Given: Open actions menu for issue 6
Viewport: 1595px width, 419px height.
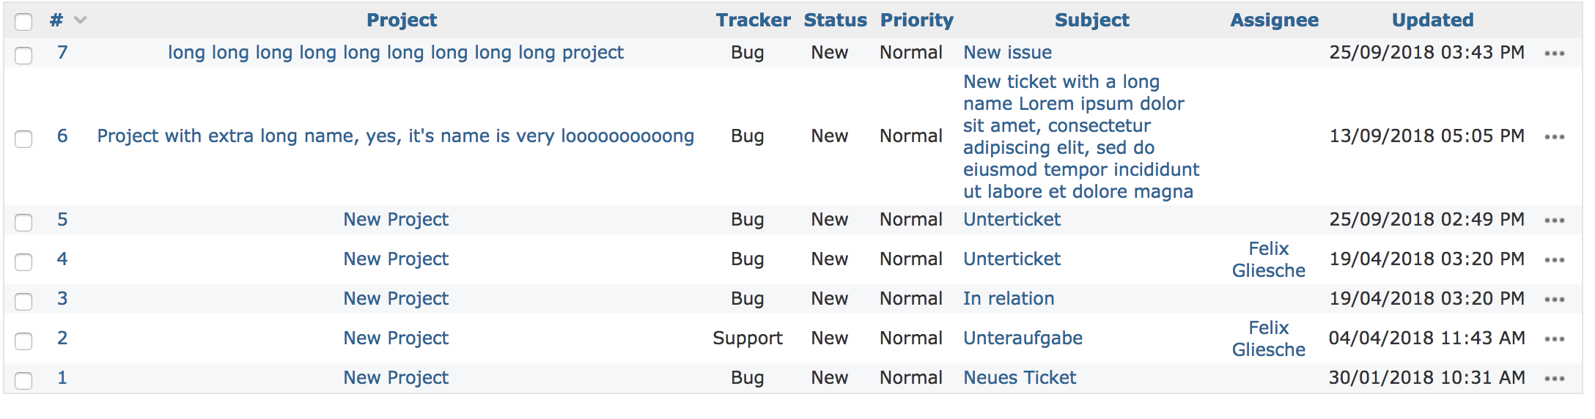Looking at the screenshot, I should (x=1554, y=137).
